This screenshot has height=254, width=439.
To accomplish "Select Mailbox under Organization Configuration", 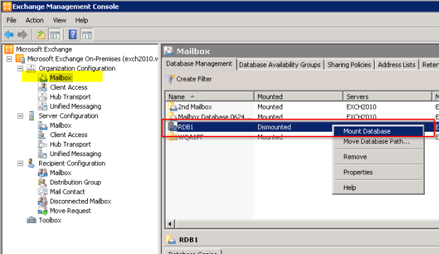I will point(61,78).
